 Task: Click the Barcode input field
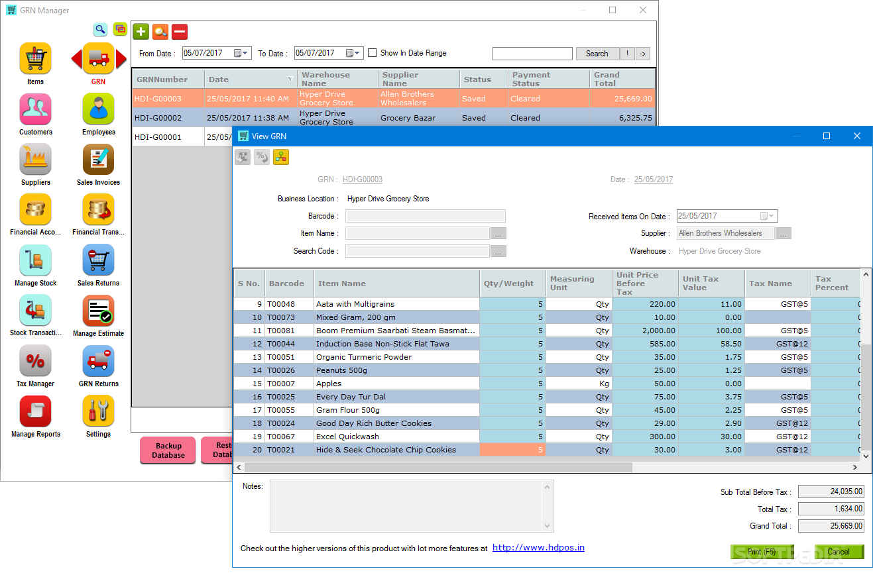[x=425, y=216]
